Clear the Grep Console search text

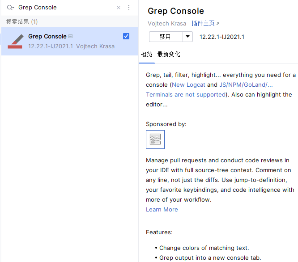coord(119,8)
